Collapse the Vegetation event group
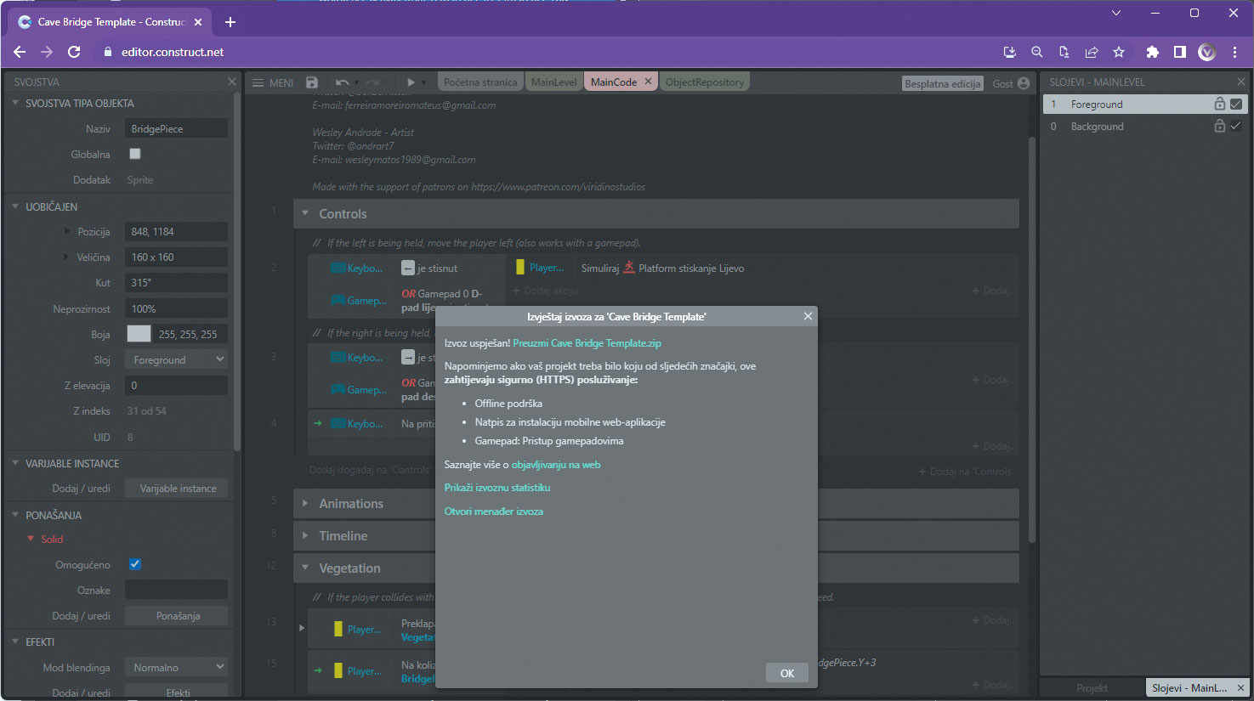 coord(305,568)
